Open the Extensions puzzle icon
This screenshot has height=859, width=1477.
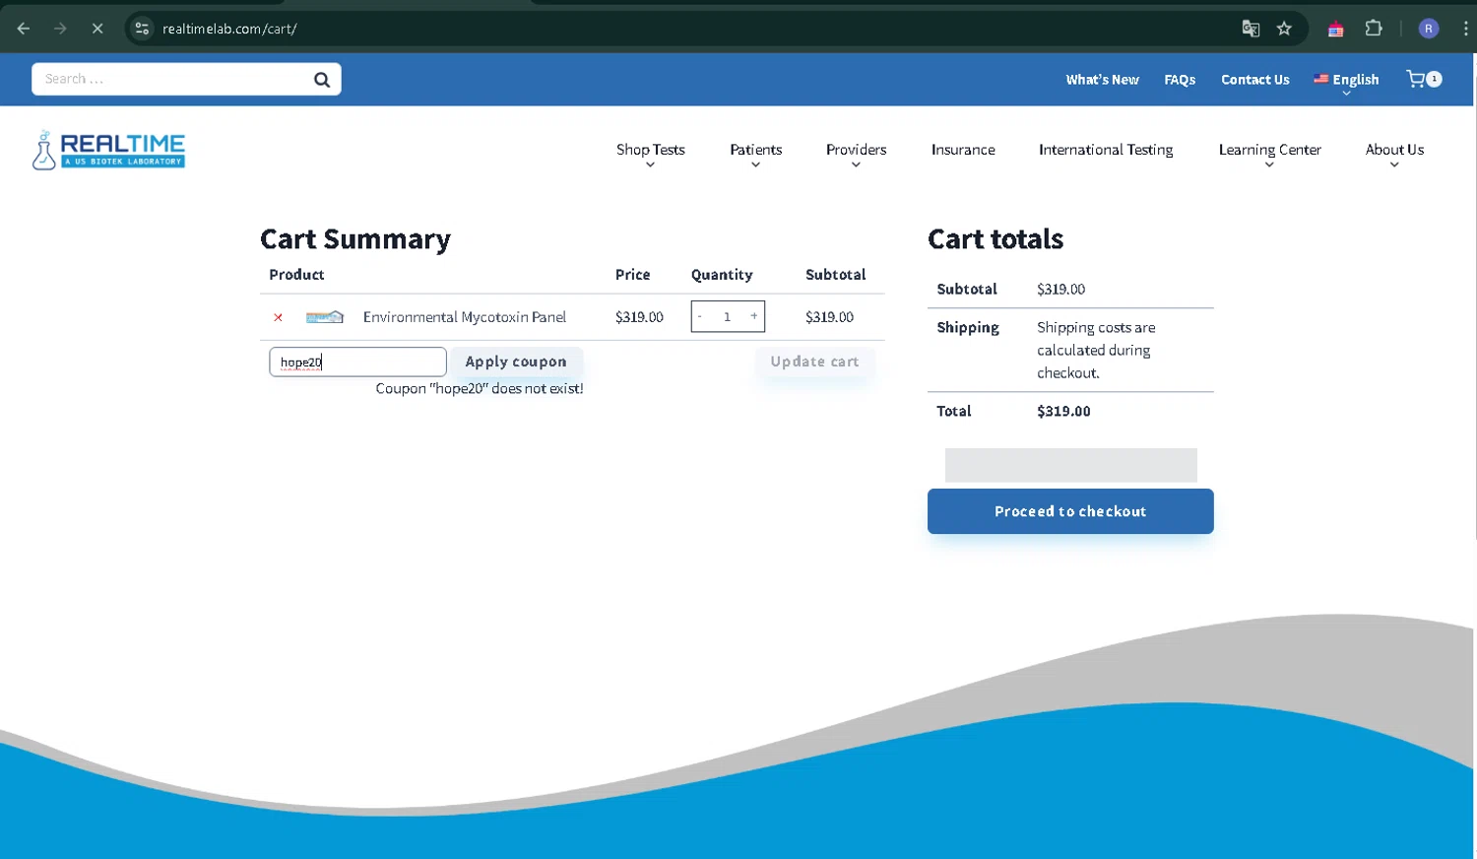pyautogui.click(x=1374, y=29)
